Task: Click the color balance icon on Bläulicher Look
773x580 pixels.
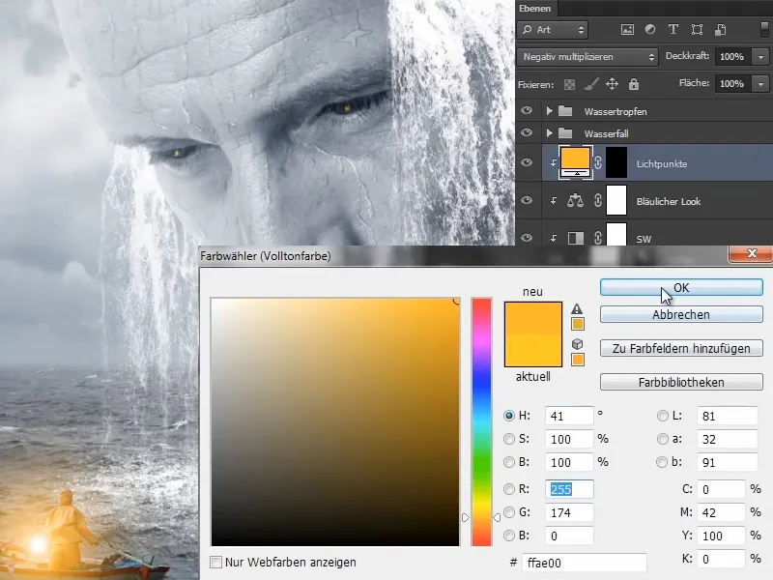Action: point(575,200)
